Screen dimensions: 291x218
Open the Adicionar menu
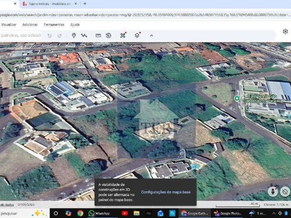pyautogui.click(x=30, y=25)
